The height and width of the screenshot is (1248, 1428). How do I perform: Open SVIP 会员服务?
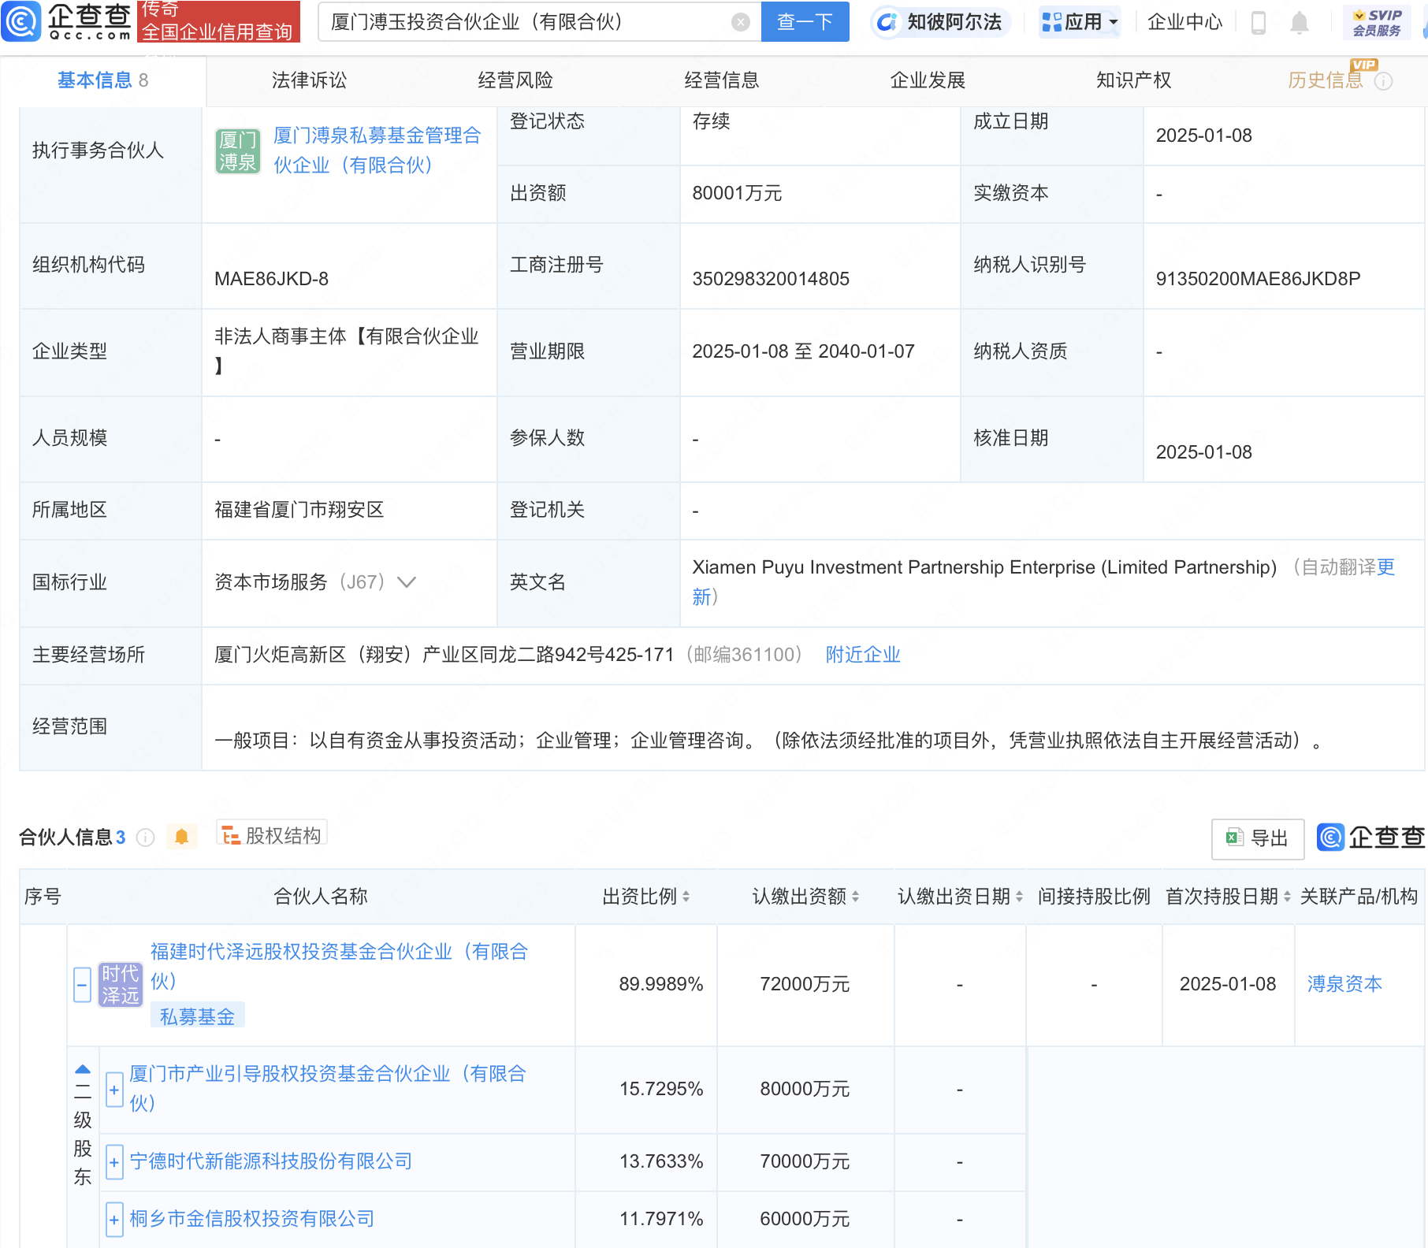click(1377, 23)
